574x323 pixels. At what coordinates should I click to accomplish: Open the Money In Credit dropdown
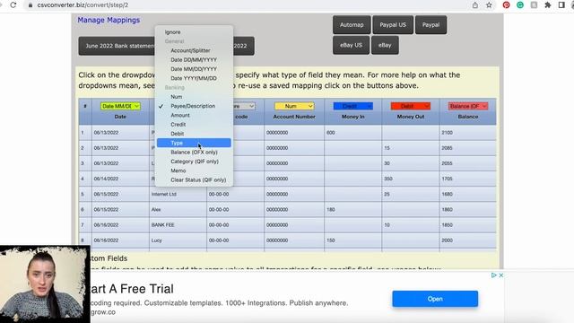[x=352, y=106]
